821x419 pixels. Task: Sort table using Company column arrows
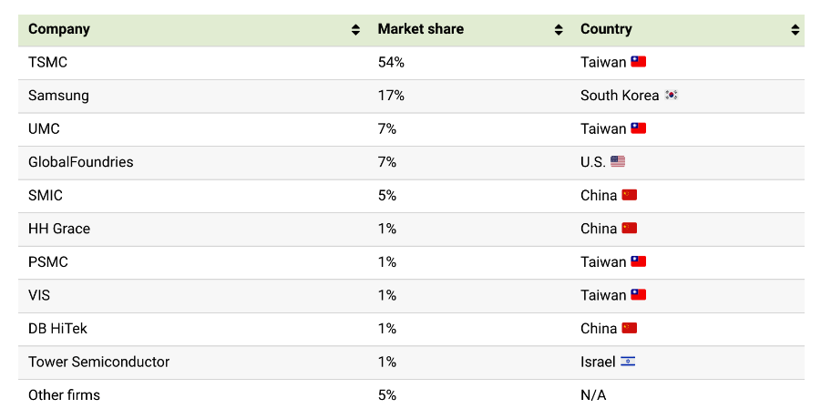click(x=355, y=30)
